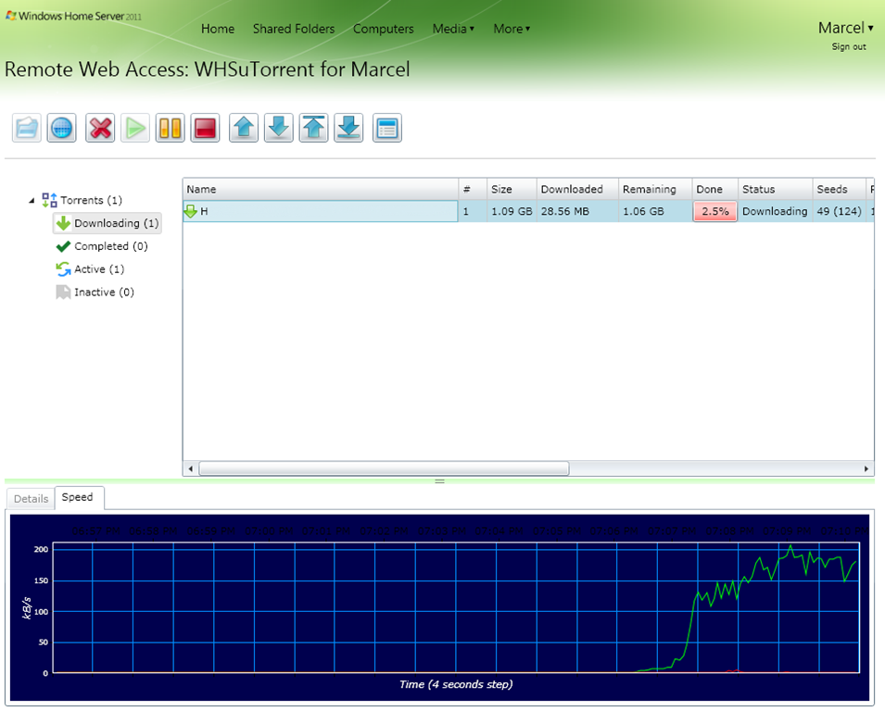Image resolution: width=885 pixels, height=711 pixels.
Task: Select Downloading (1) filter
Action: (x=107, y=223)
